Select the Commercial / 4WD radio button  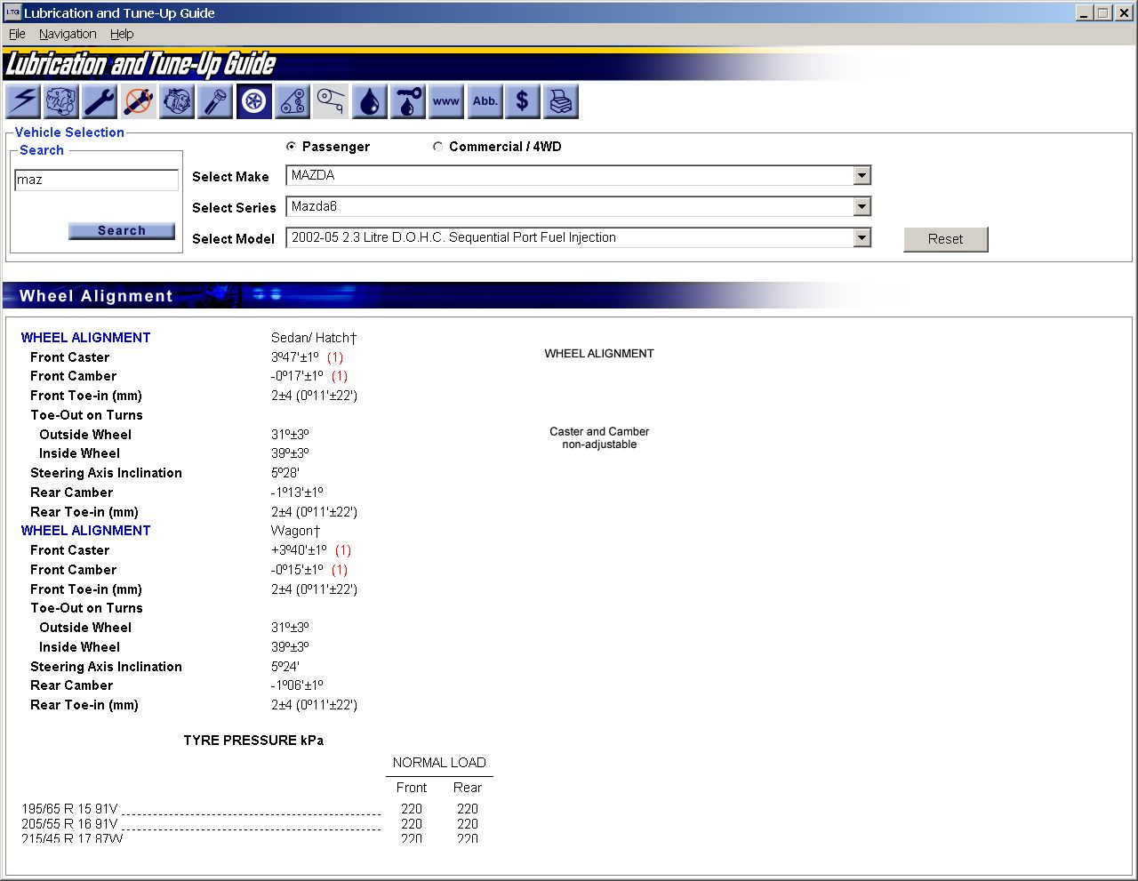[437, 147]
